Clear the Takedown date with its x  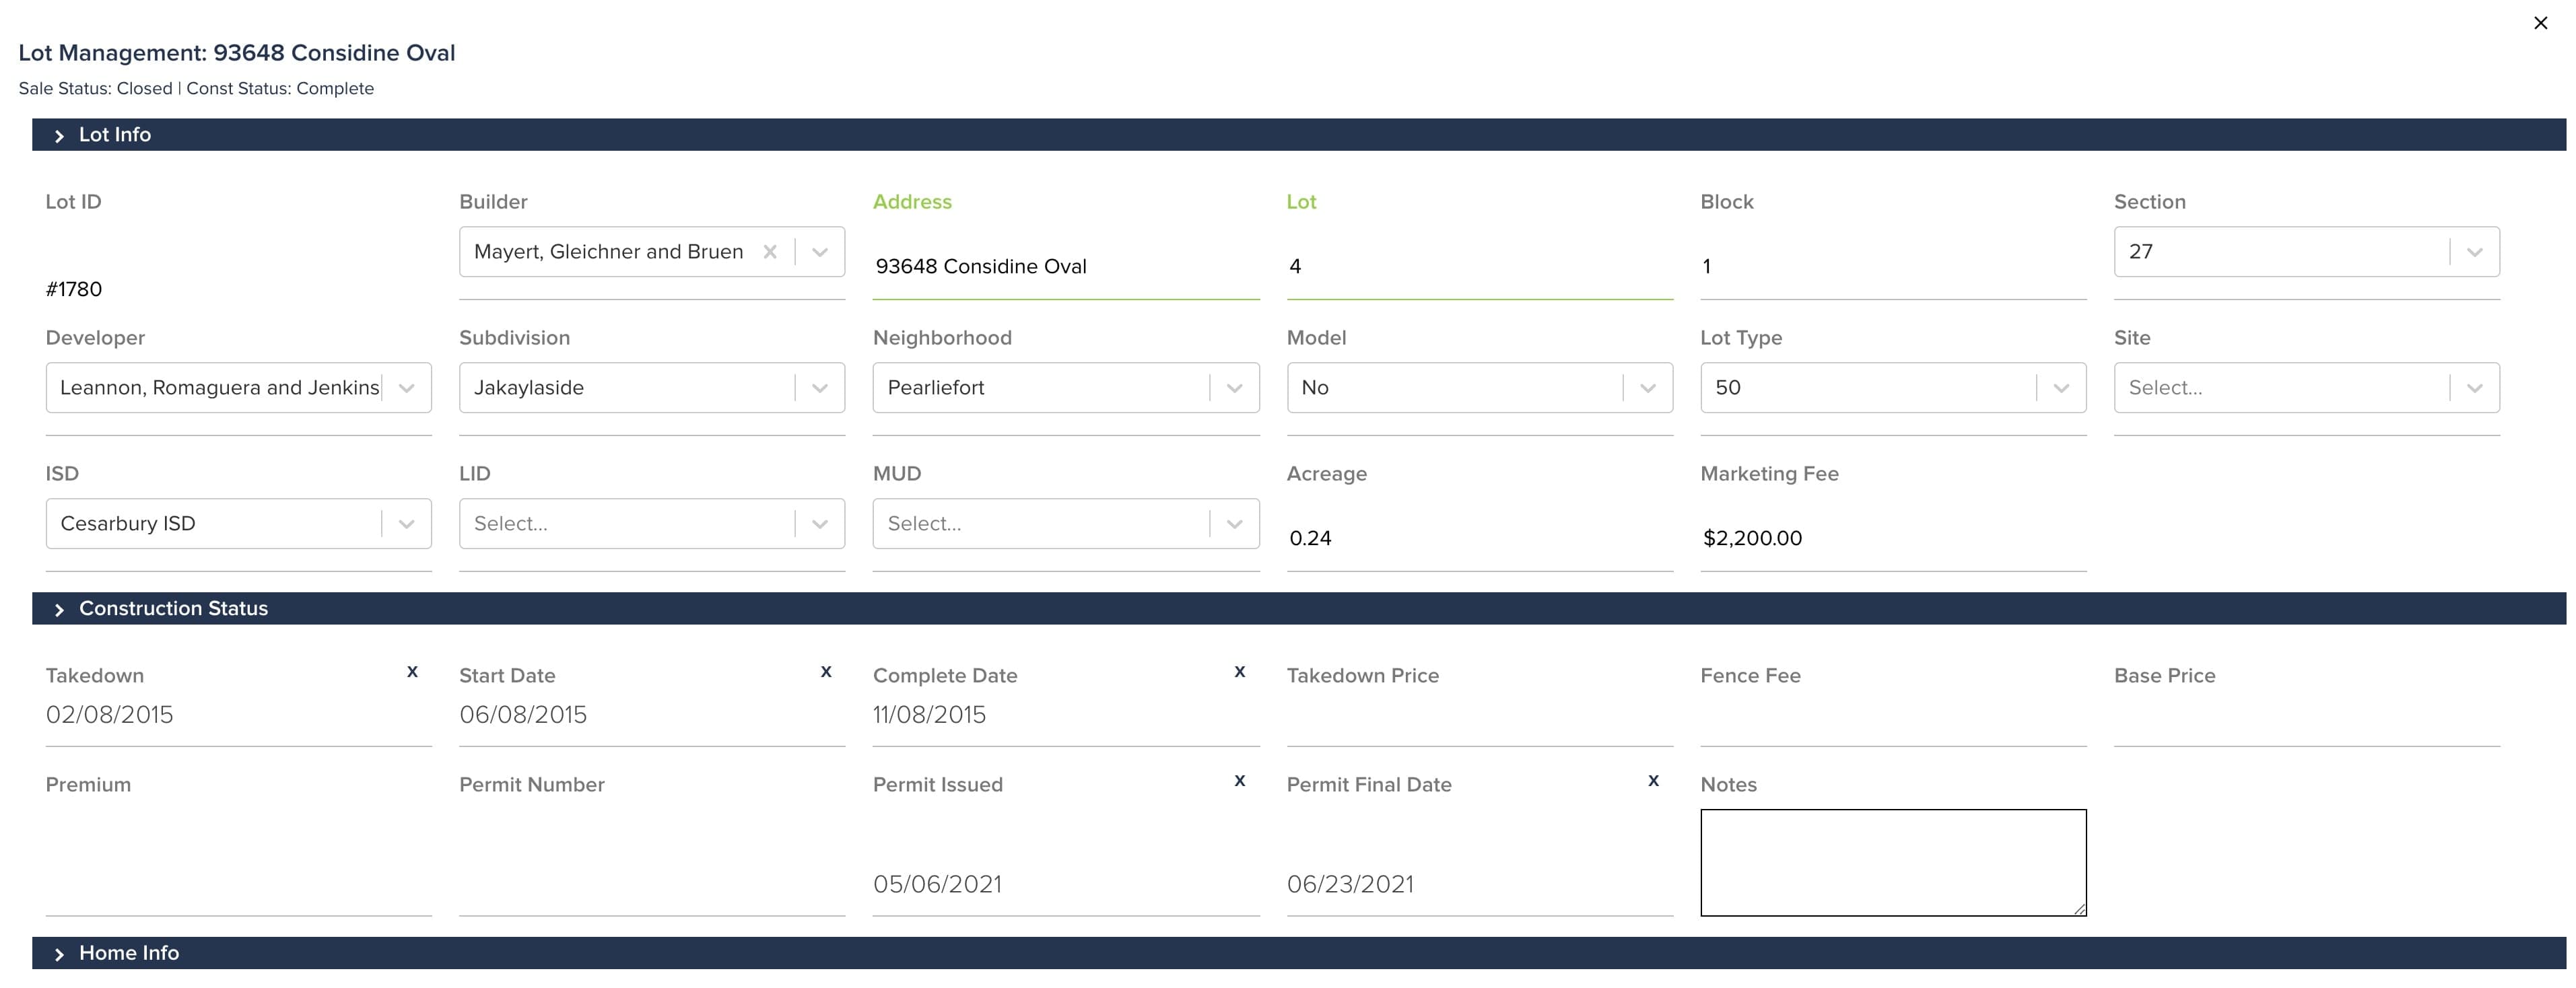(412, 672)
